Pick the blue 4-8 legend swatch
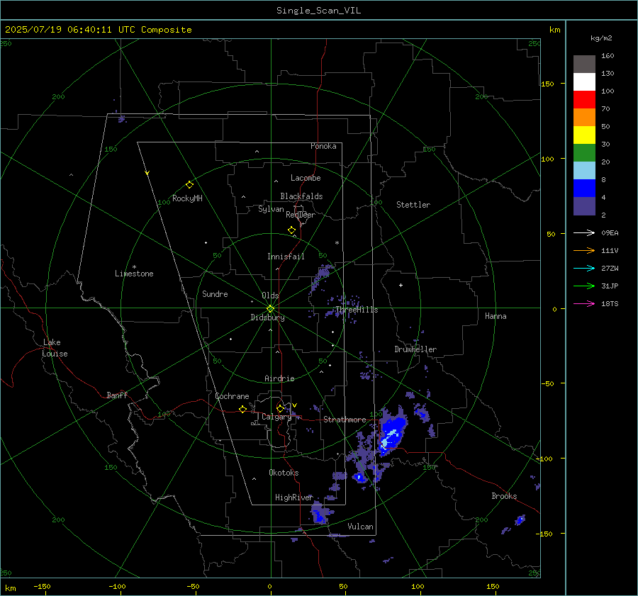The image size is (638, 596). (584, 189)
